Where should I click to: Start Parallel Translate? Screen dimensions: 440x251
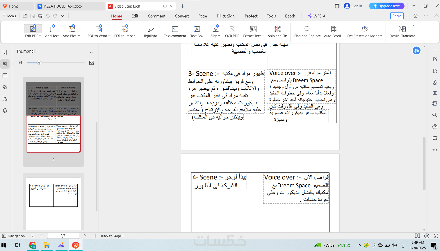(402, 32)
